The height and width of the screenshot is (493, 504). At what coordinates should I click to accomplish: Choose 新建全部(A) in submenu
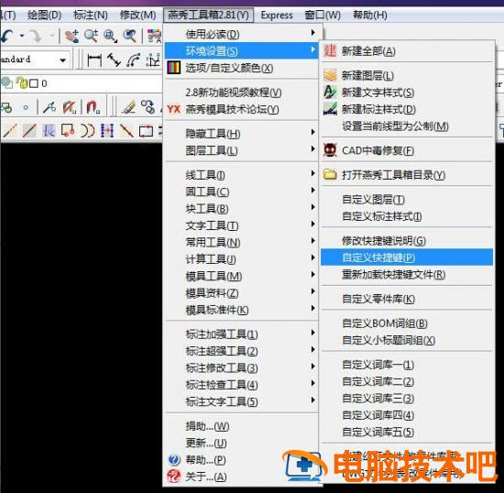[x=407, y=51]
